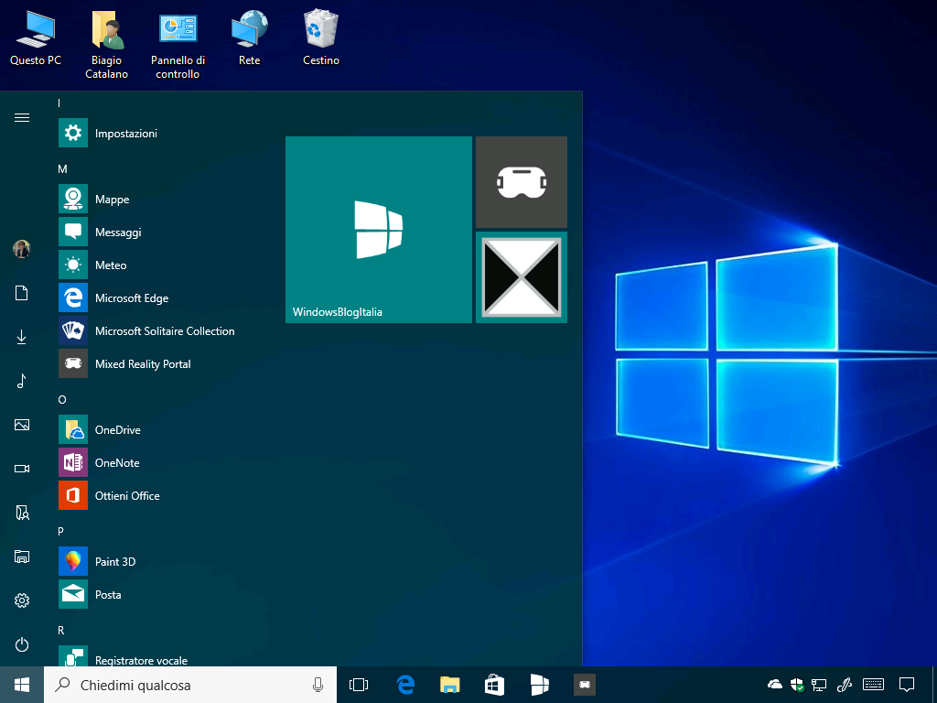Open OneDrive from the app list
Screen dimensions: 937x703
[x=161, y=429]
